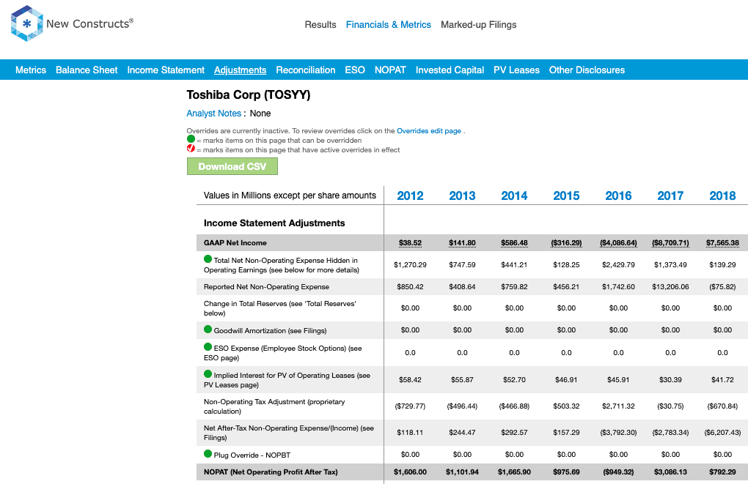
Task: Click GAAP Net Income value ($316.29)
Action: click(x=566, y=243)
